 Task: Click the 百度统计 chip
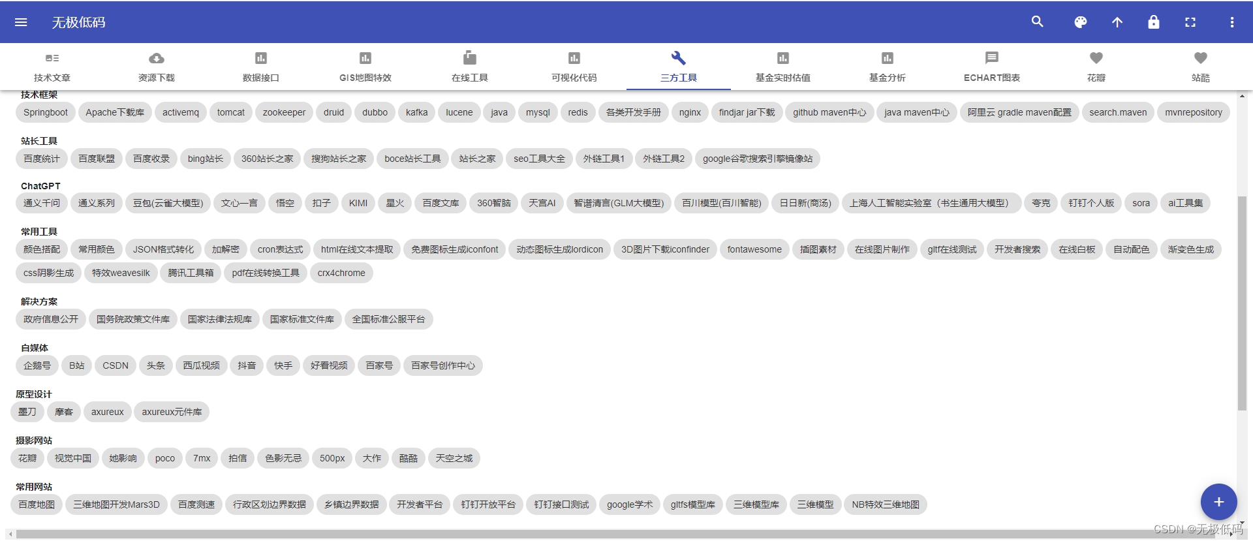pyautogui.click(x=42, y=159)
